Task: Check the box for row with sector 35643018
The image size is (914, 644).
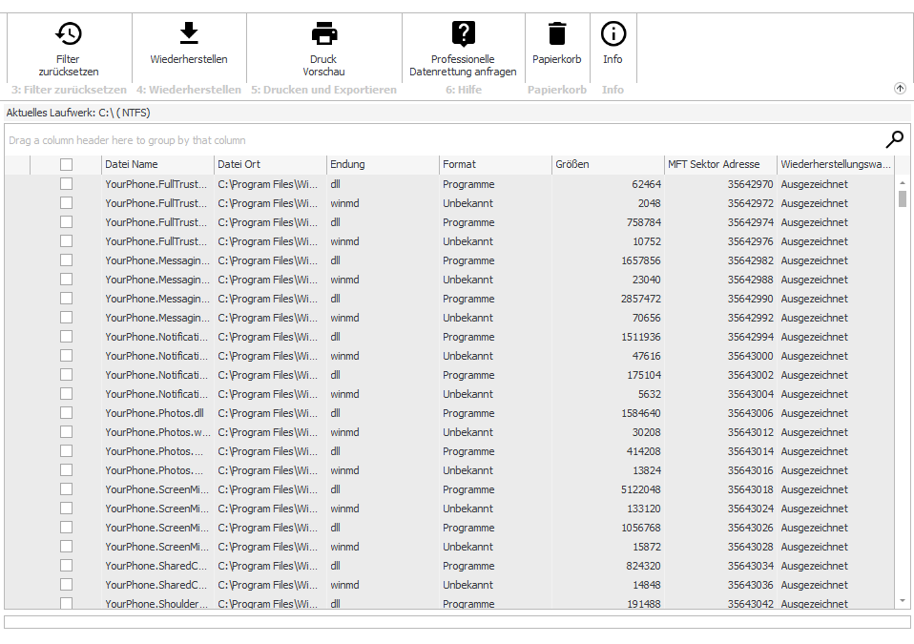Action: [67, 489]
